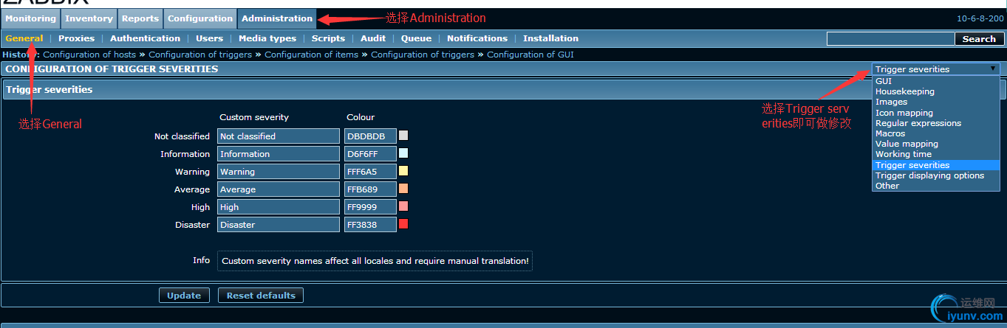Open the Proxies submenu
This screenshot has width=1007, height=328.
[x=77, y=38]
